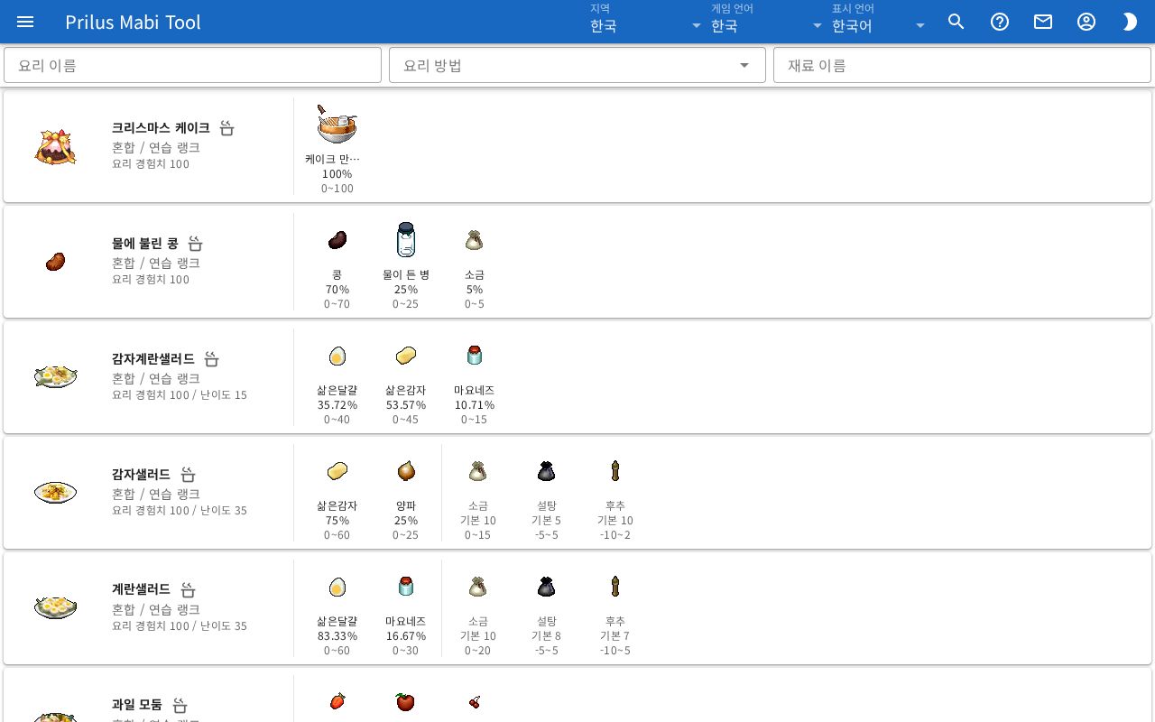Click the 크리스마스 케이크 recipe name
This screenshot has width=1155, height=722.
point(161,128)
